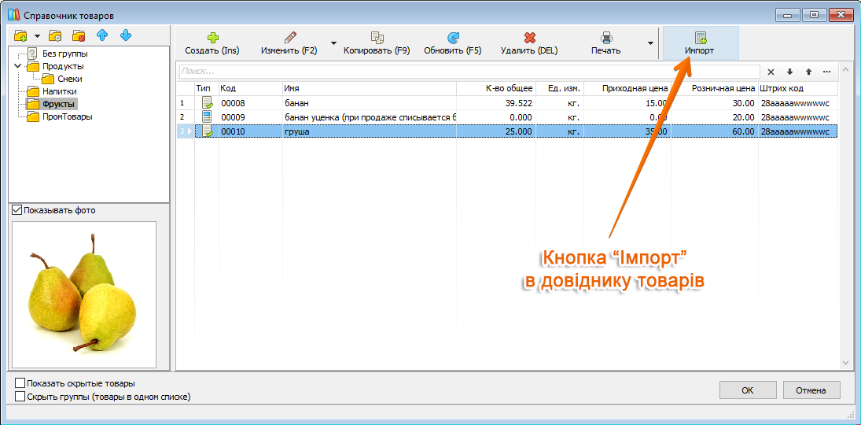Sort by Имя column header

(x=370, y=88)
